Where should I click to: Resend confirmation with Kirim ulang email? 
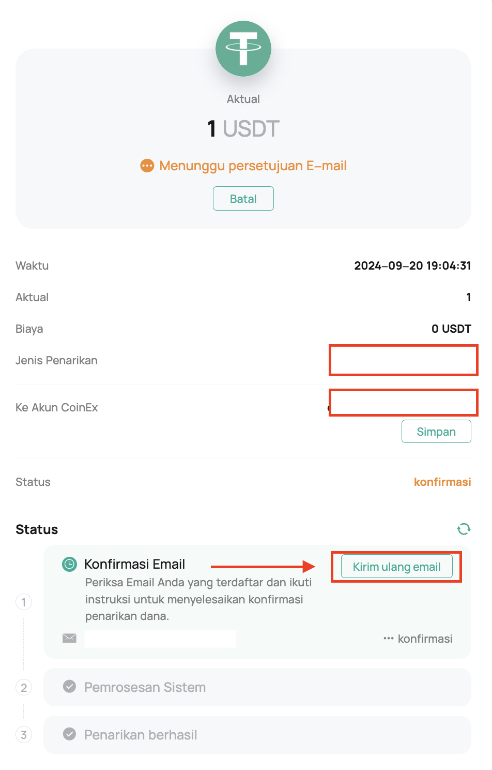(x=397, y=567)
